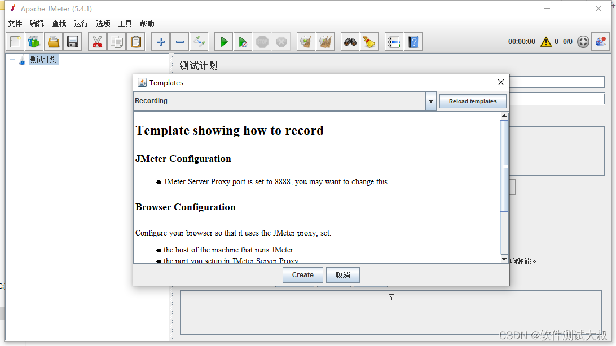This screenshot has width=616, height=346.
Task: Open the 选项 menu
Action: point(103,24)
